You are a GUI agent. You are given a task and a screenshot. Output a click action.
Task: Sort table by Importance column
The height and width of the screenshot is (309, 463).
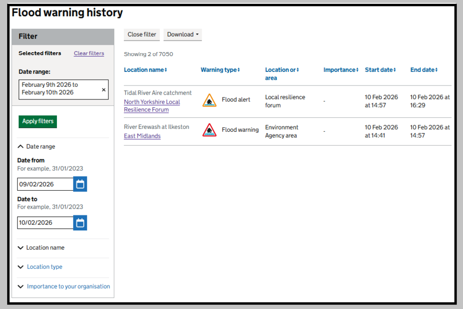tap(340, 70)
